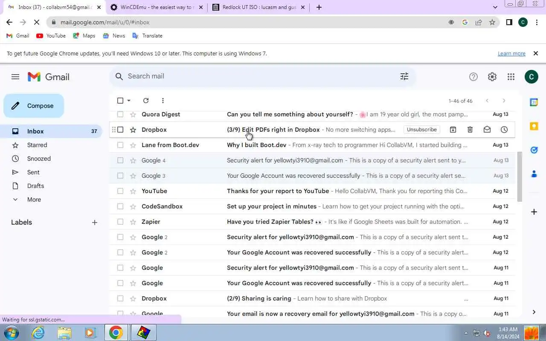The image size is (546, 341).
Task: Compose a new email
Action: [x=34, y=106]
